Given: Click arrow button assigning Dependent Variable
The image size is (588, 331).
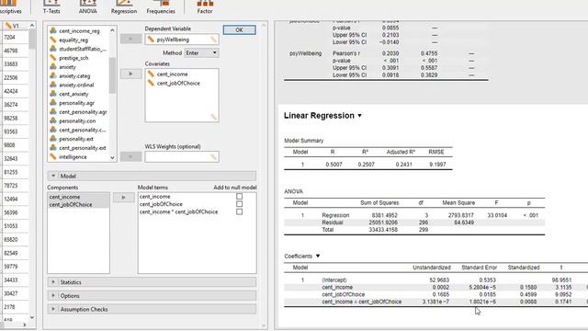Looking at the screenshot, I should click(x=130, y=39).
